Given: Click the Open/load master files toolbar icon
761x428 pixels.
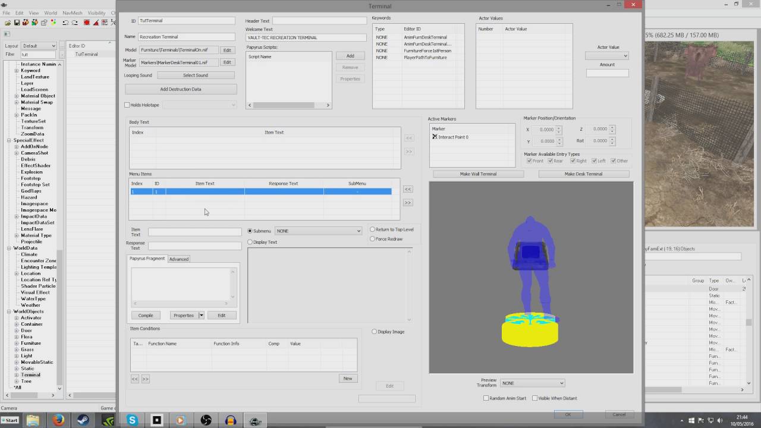Looking at the screenshot, I should (x=7, y=23).
